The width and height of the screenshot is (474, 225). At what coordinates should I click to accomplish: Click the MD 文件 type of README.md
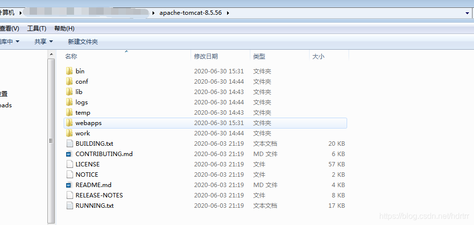[266, 185]
